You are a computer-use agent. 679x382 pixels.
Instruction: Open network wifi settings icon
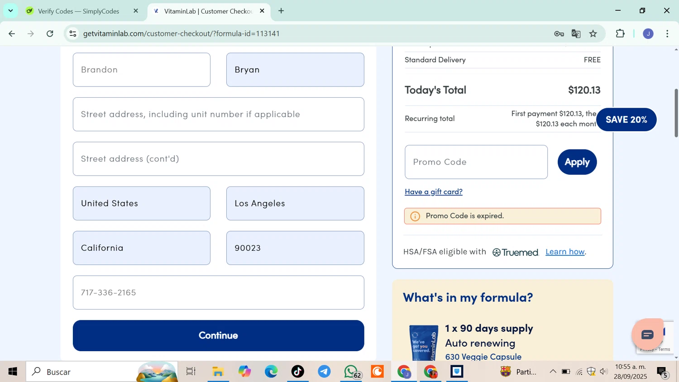(579, 372)
